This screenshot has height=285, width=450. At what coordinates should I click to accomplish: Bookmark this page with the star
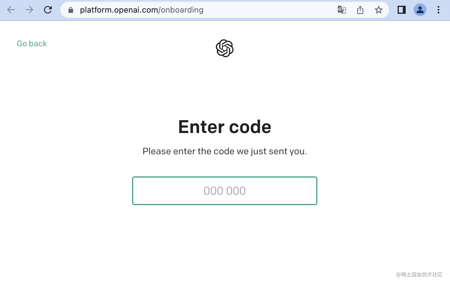tap(379, 10)
